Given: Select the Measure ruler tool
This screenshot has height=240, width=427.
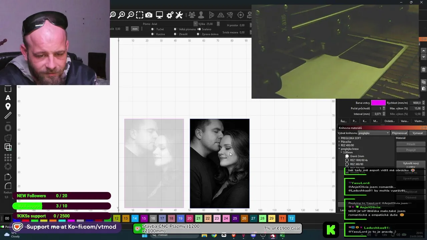Looking at the screenshot, I should point(8,116).
